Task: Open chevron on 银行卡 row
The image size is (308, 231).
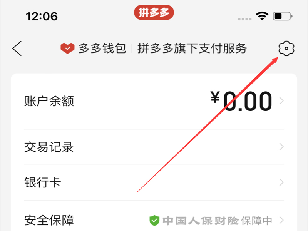Action: [x=281, y=182]
